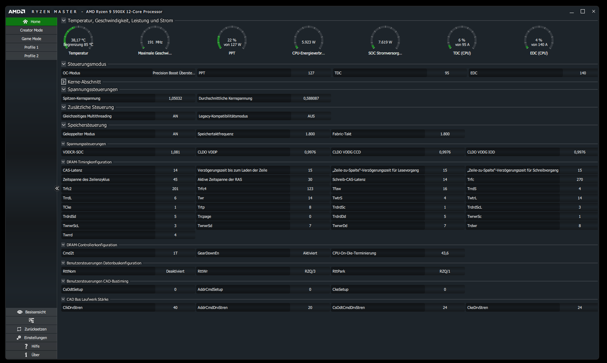The width and height of the screenshot is (607, 363).
Task: Open the Über dialog
Action: click(31, 355)
